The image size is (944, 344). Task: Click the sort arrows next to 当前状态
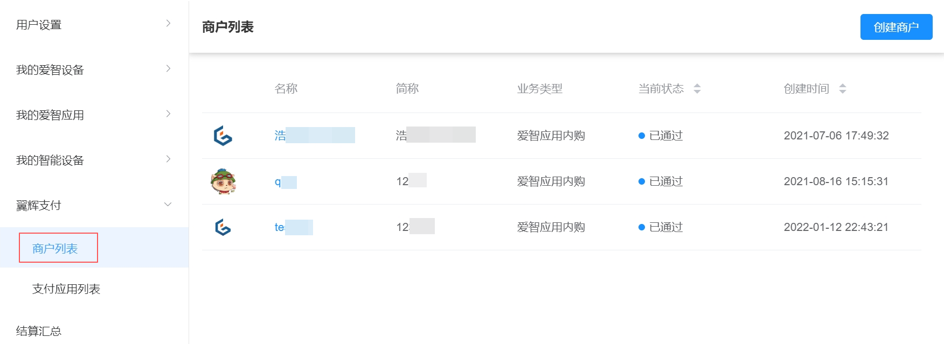[697, 89]
